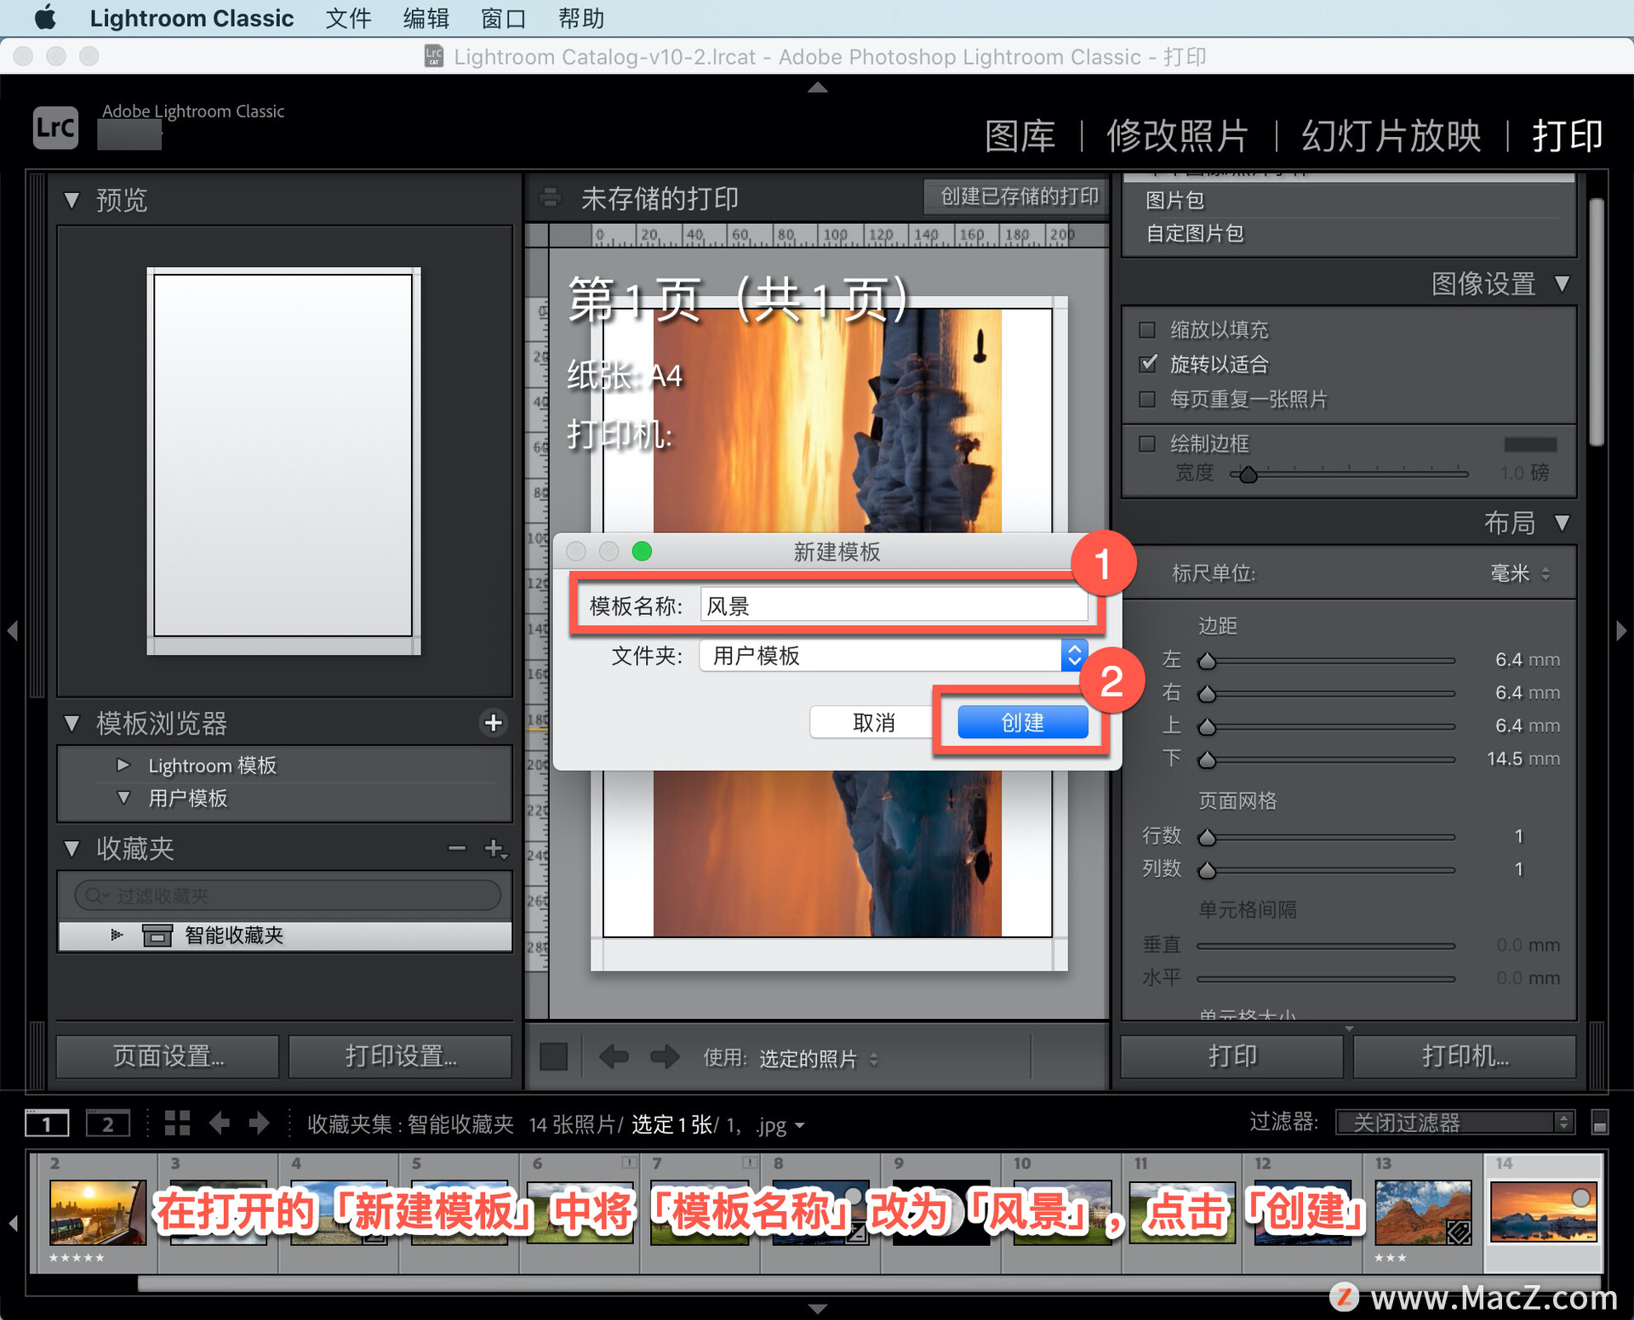Collapse the 图像设置 panel
The width and height of the screenshot is (1634, 1320).
click(x=1562, y=283)
